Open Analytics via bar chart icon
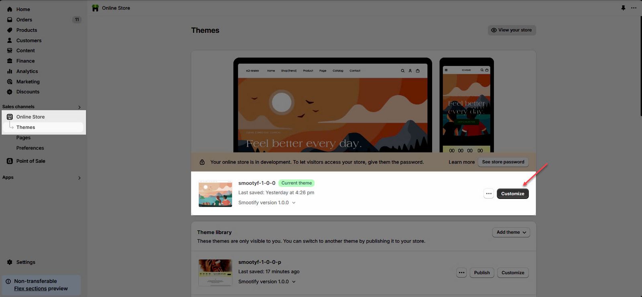The height and width of the screenshot is (297, 642). 10,71
